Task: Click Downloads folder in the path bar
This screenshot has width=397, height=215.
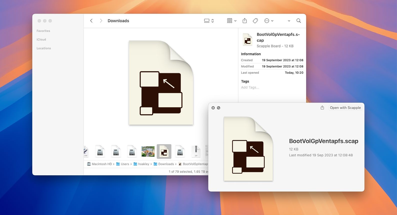Action: pos(164,164)
